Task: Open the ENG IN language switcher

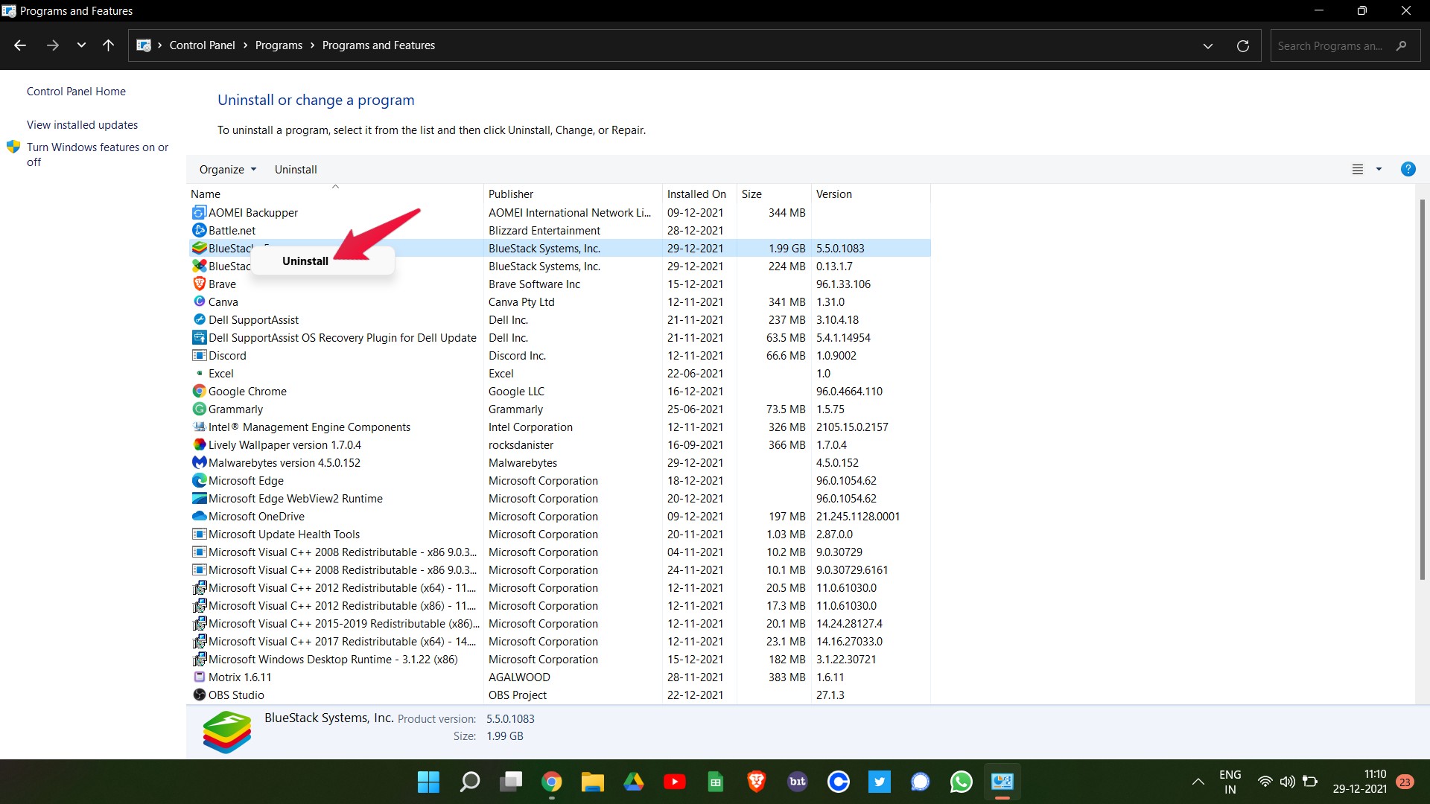Action: click(x=1230, y=782)
